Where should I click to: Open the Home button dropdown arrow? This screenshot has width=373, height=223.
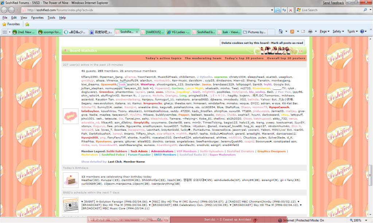(x=286, y=31)
